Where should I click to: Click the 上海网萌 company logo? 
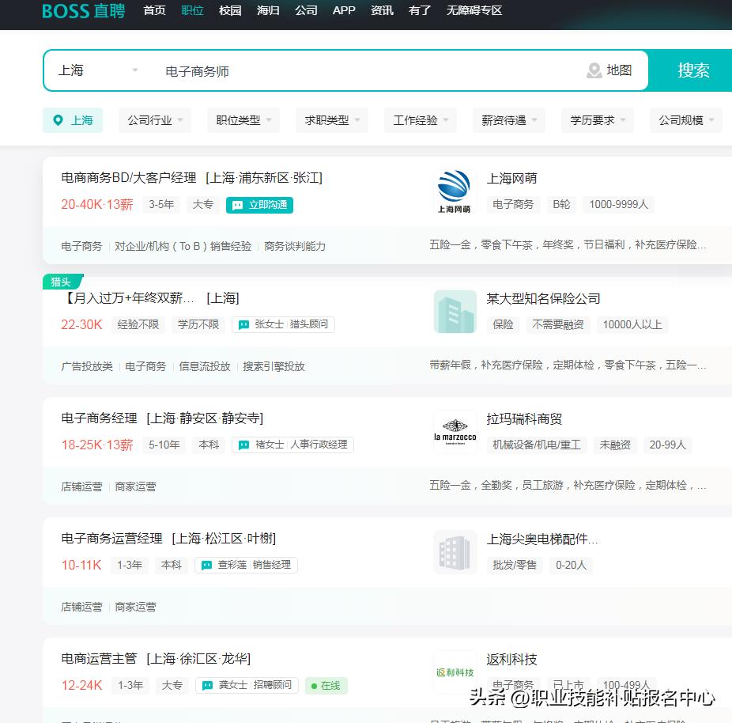[x=455, y=190]
